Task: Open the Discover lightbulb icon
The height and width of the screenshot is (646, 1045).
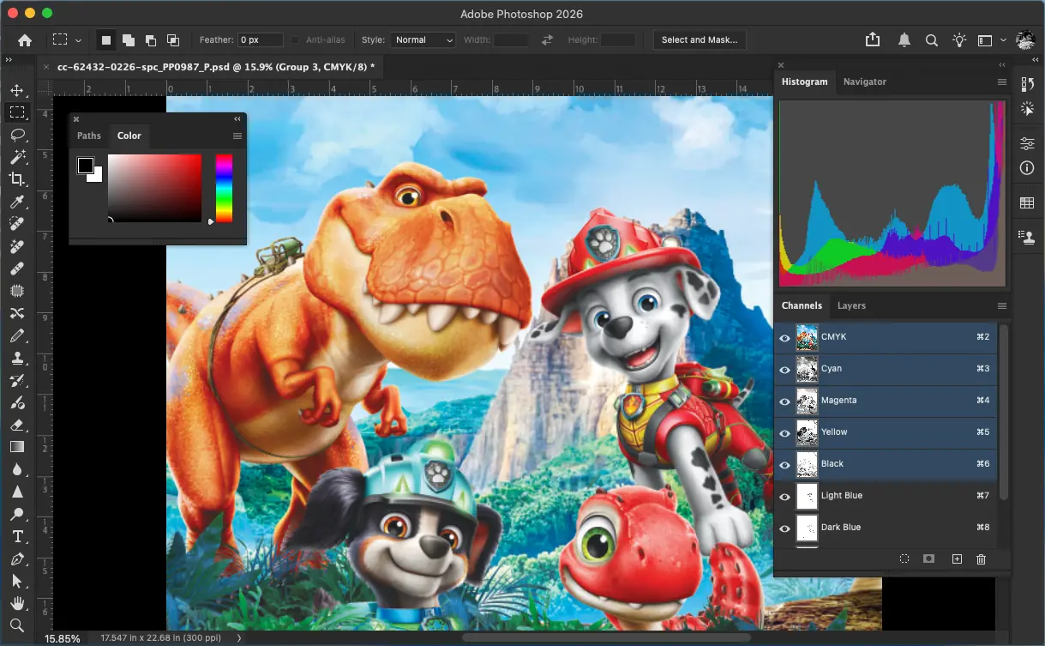Action: [958, 39]
